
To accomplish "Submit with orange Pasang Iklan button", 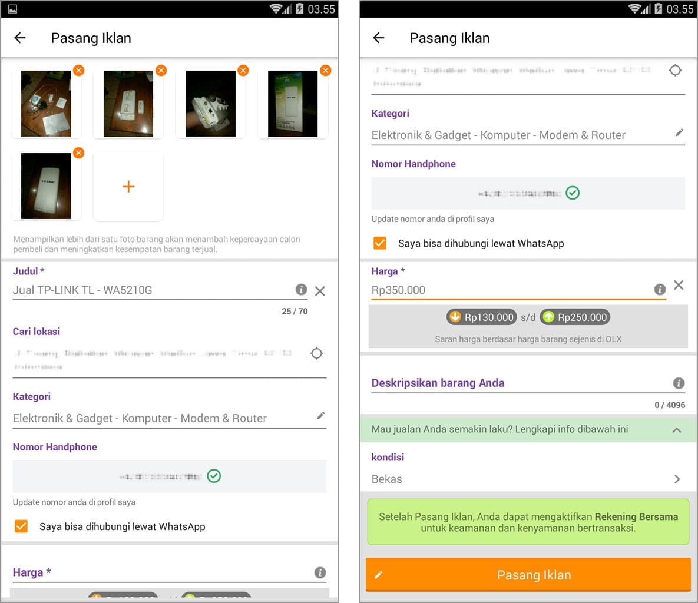I will tap(528, 575).
